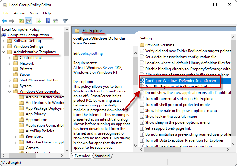237x166 pixels.
Task: Expand the System node
Action: [x=10, y=86]
